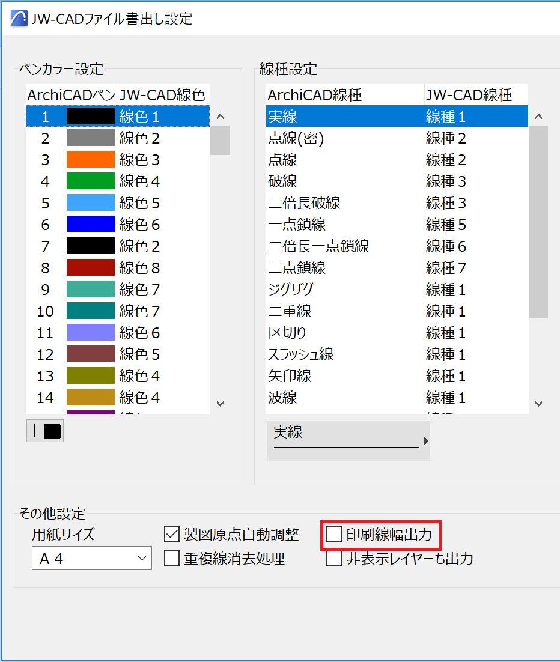This screenshot has height=662, width=560.
Task: Click the pen list scroll down arrow
Action: (x=220, y=404)
